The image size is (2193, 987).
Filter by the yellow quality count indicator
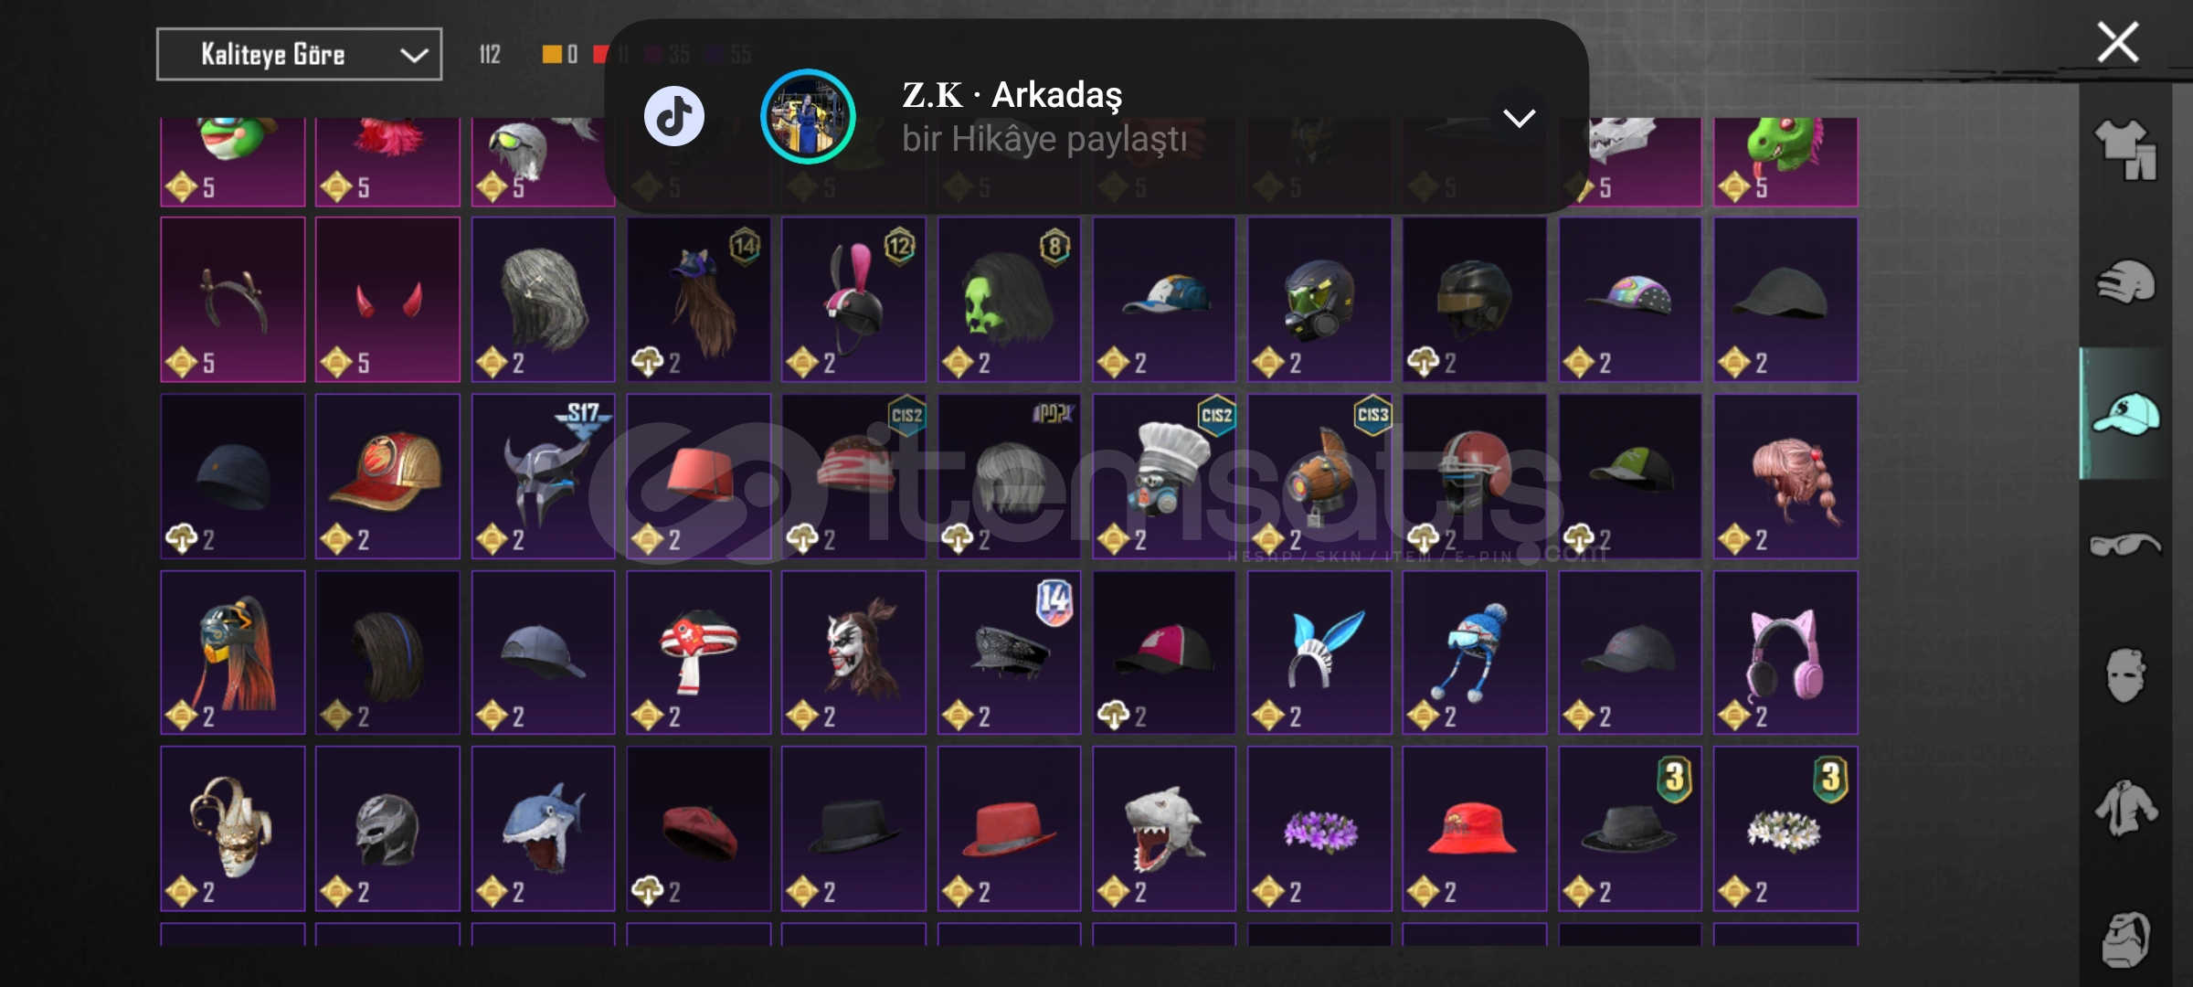(560, 55)
